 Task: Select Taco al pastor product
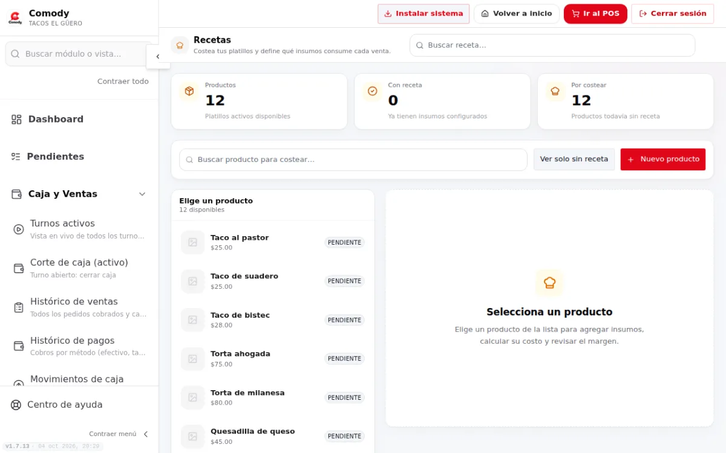pyautogui.click(x=273, y=242)
